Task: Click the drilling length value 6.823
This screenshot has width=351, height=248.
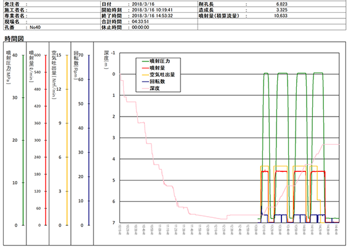Action: click(281, 4)
